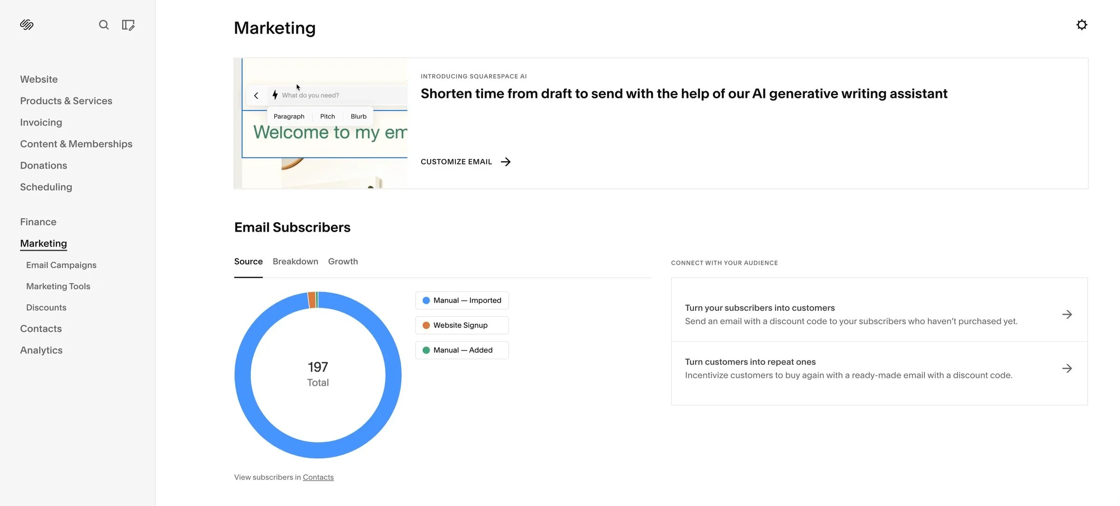Open the marketing settings gear icon
The image size is (1120, 506).
[1081, 25]
